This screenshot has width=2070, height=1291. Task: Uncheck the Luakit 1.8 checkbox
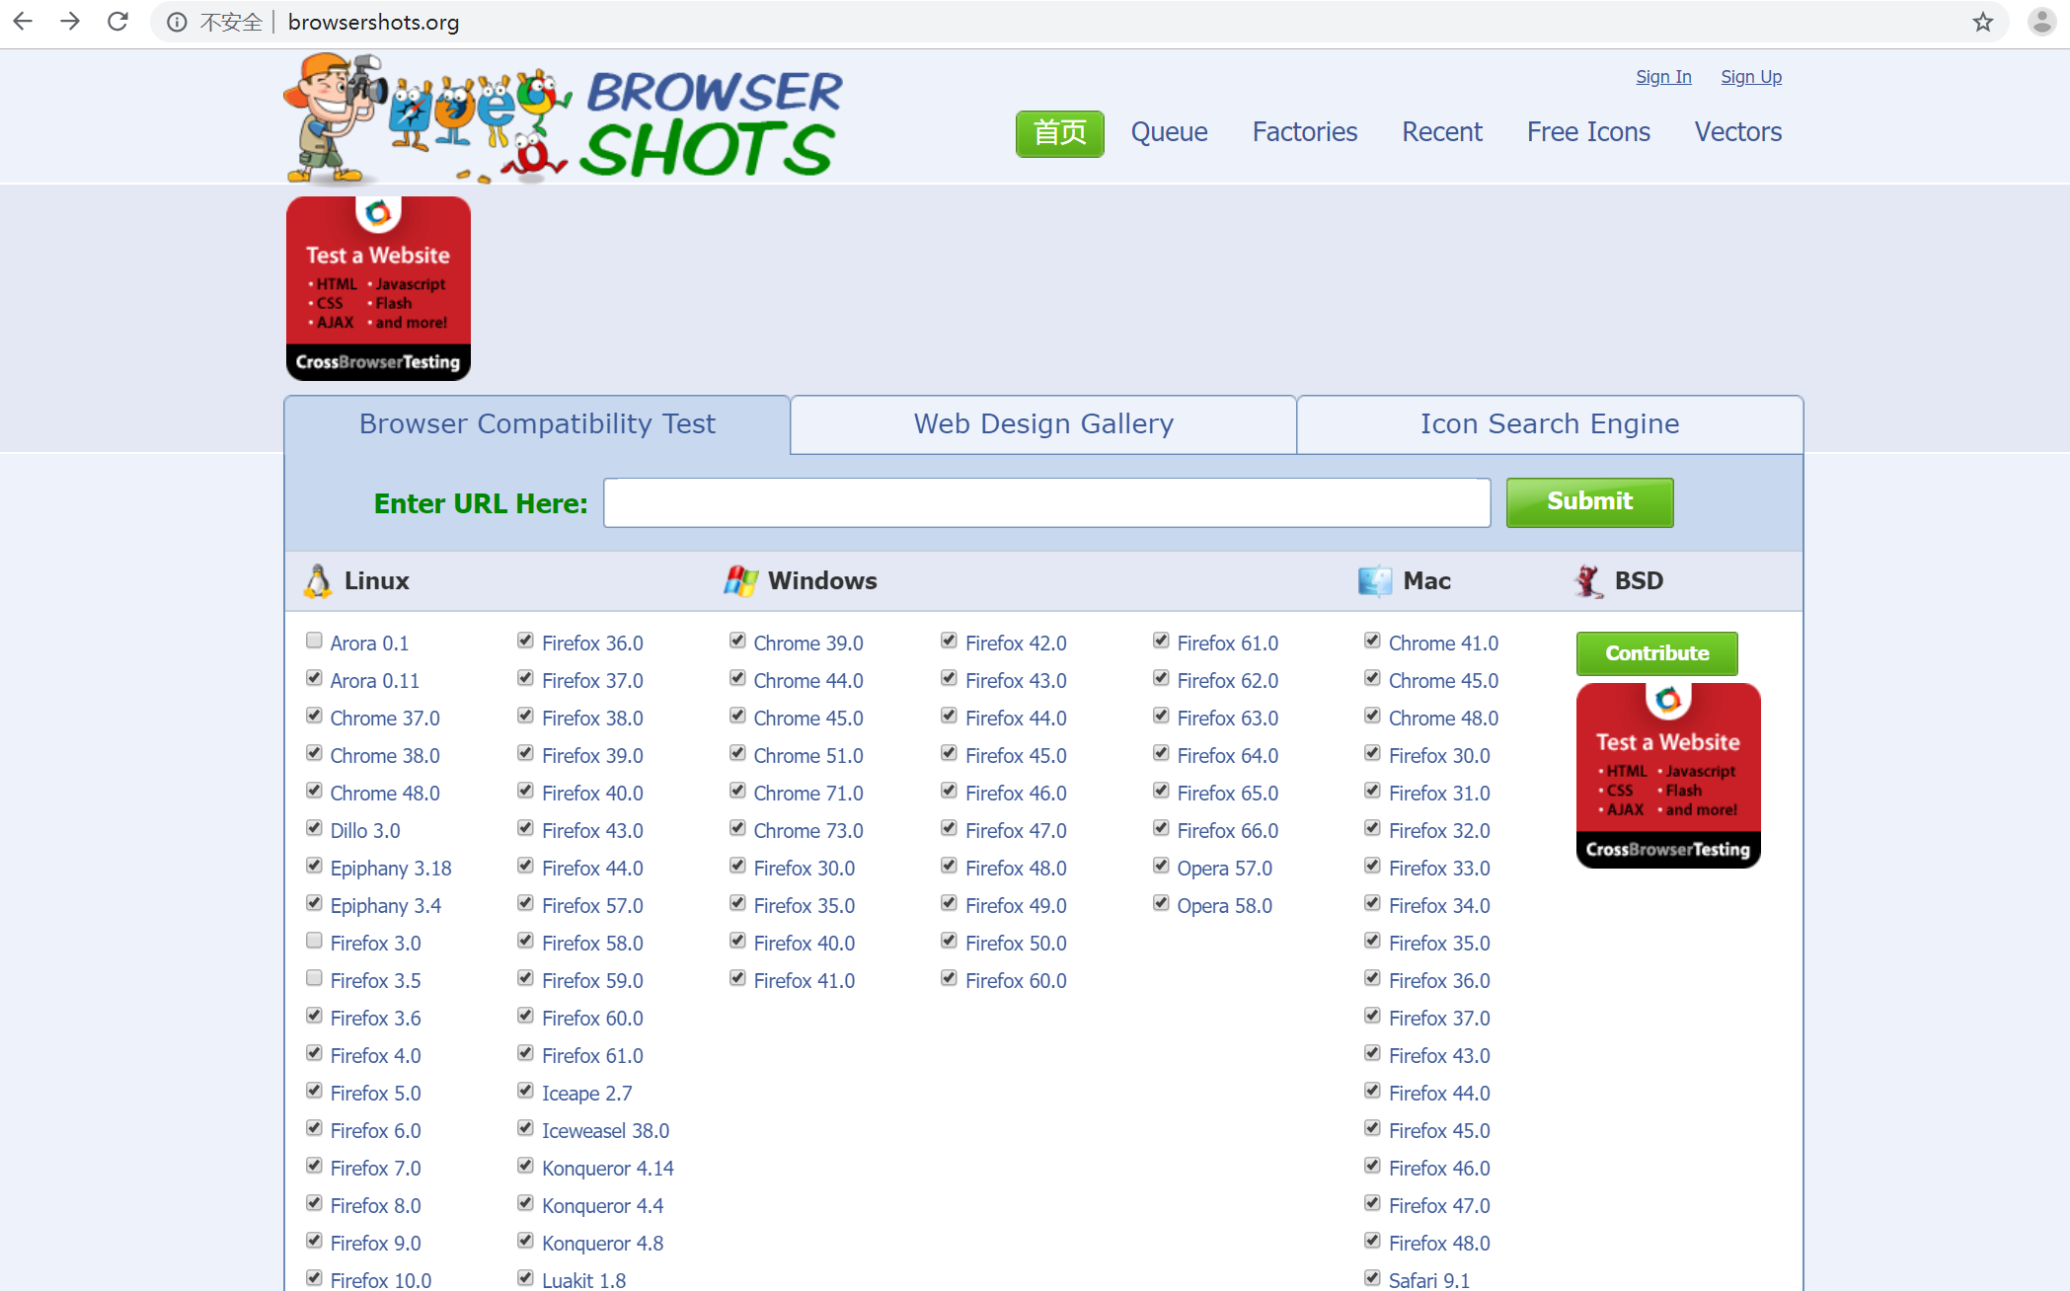525,1278
